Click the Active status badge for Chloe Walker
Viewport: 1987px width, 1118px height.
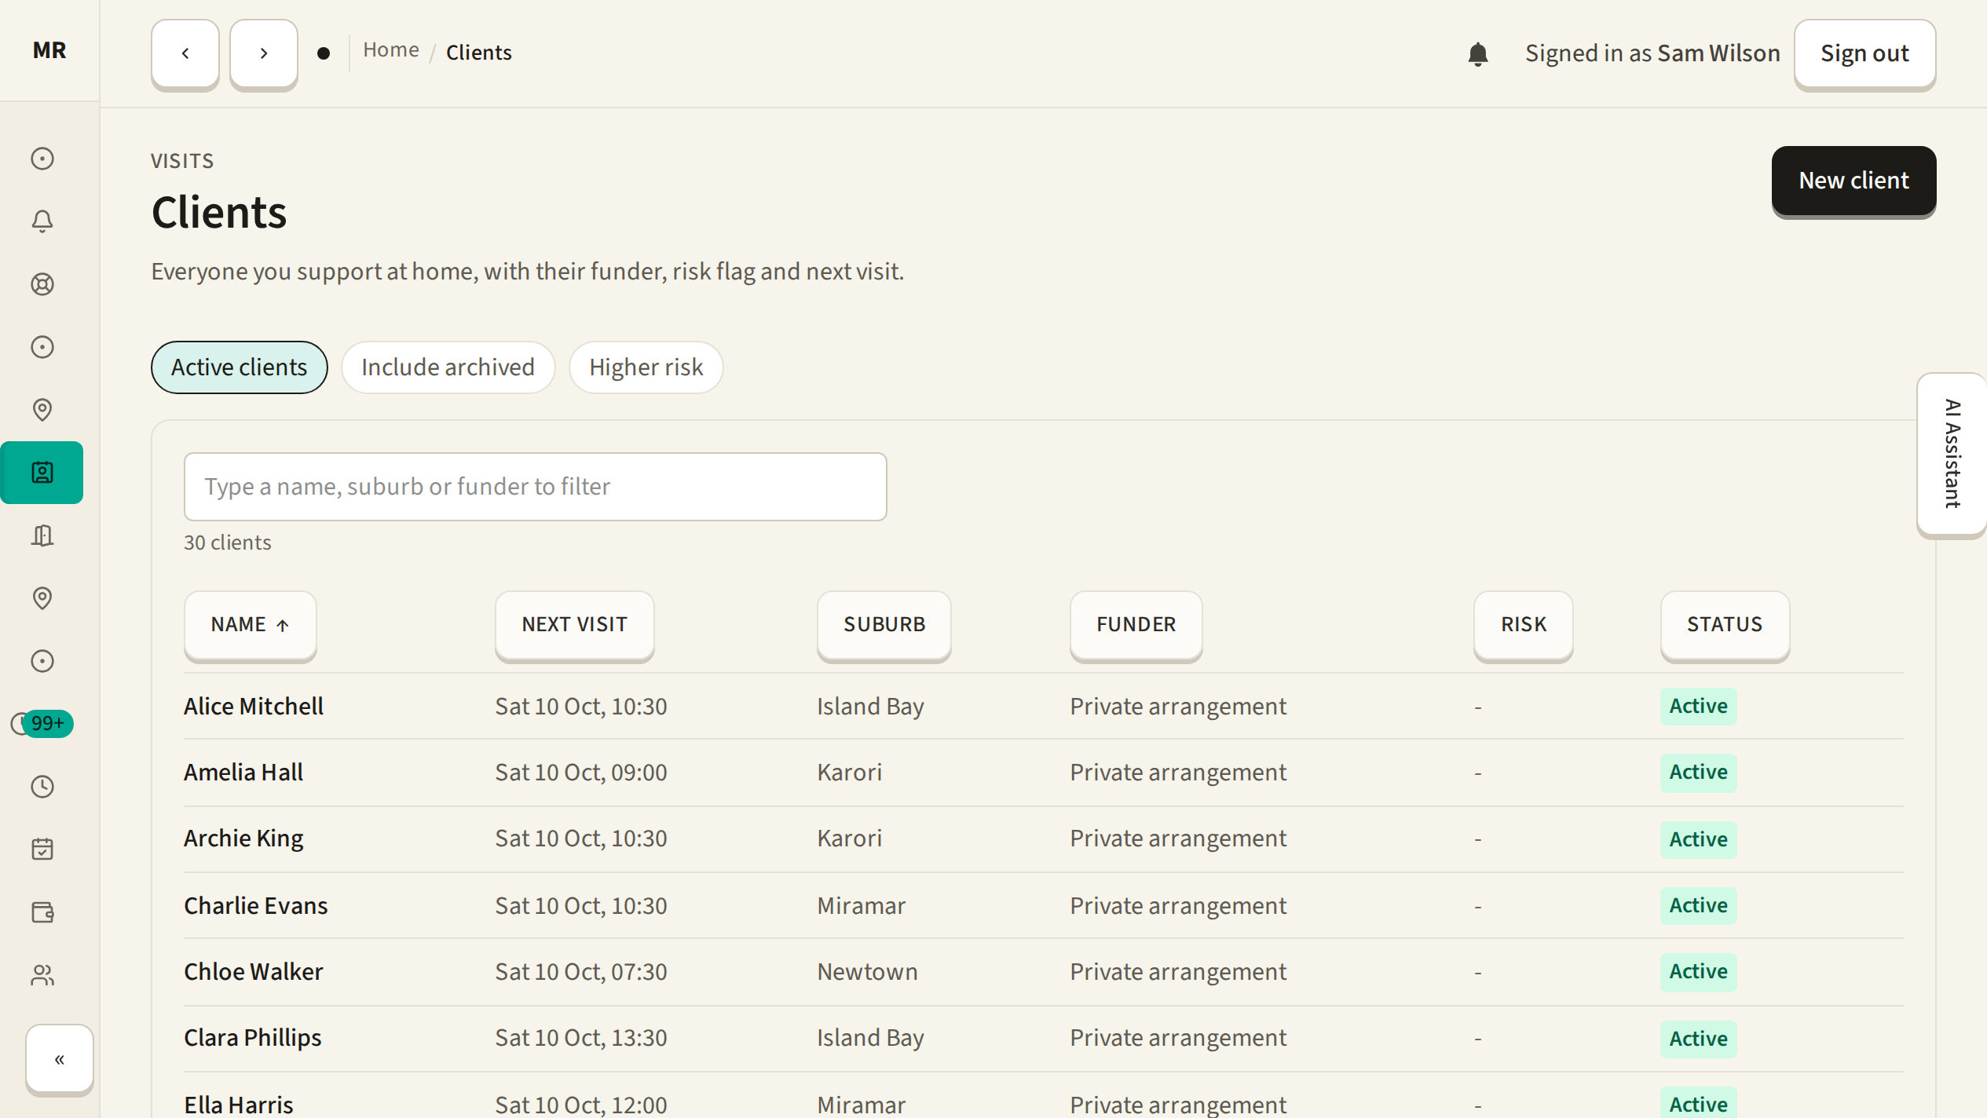pos(1698,972)
